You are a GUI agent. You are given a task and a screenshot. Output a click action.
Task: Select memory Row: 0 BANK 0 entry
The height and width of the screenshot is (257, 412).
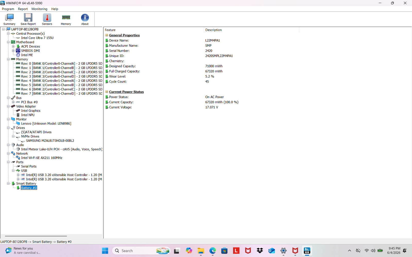tap(62, 63)
